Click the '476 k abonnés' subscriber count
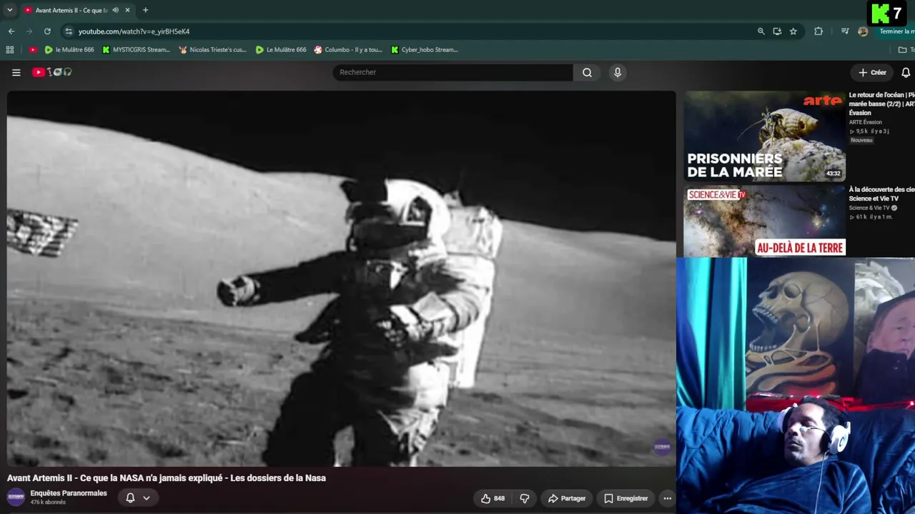This screenshot has height=514, width=915. pyautogui.click(x=48, y=503)
